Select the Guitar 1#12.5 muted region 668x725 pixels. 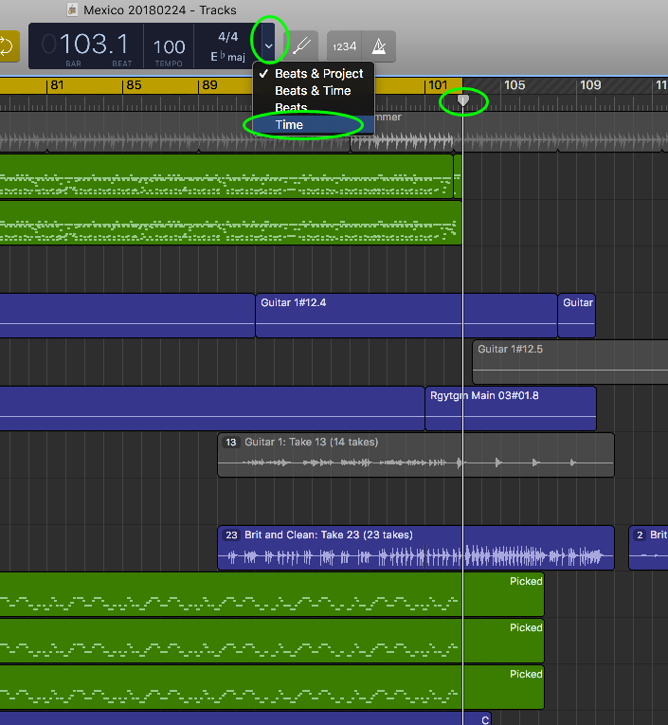(570, 362)
